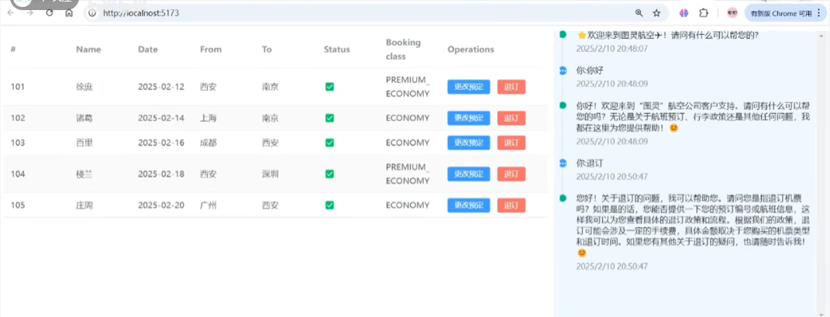Click red 退订 button for booking 105
The width and height of the screenshot is (830, 317).
click(x=511, y=205)
